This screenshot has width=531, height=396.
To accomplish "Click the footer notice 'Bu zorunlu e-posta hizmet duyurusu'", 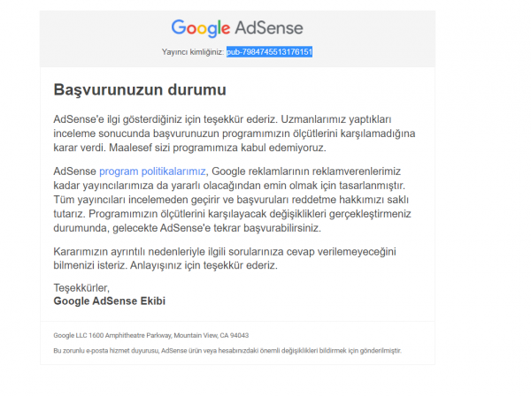I will 227,351.
